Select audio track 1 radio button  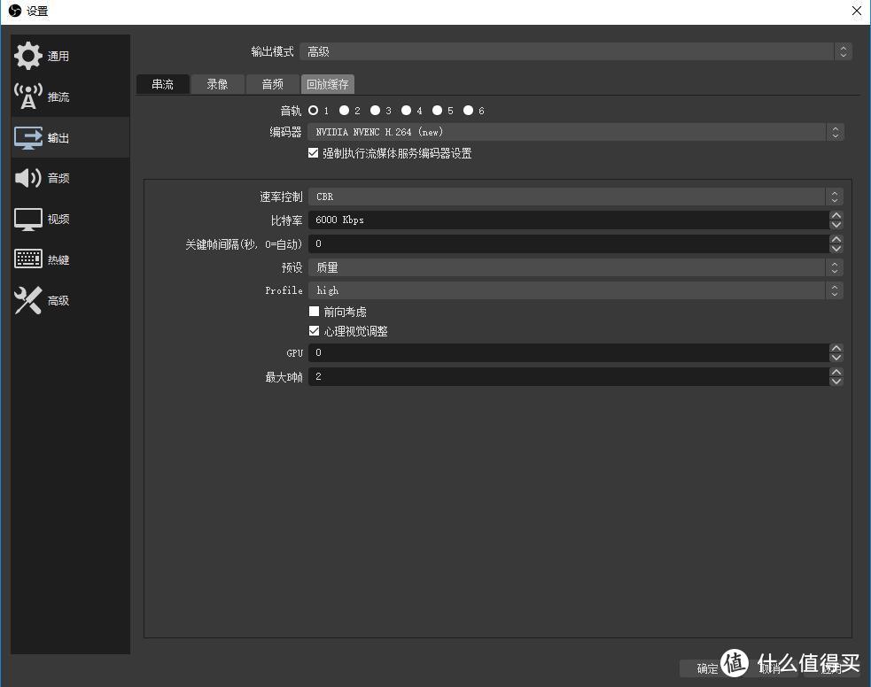tap(314, 111)
